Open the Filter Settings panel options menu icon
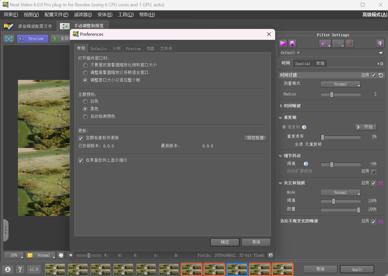388x276 pixels. pyautogui.click(x=381, y=64)
